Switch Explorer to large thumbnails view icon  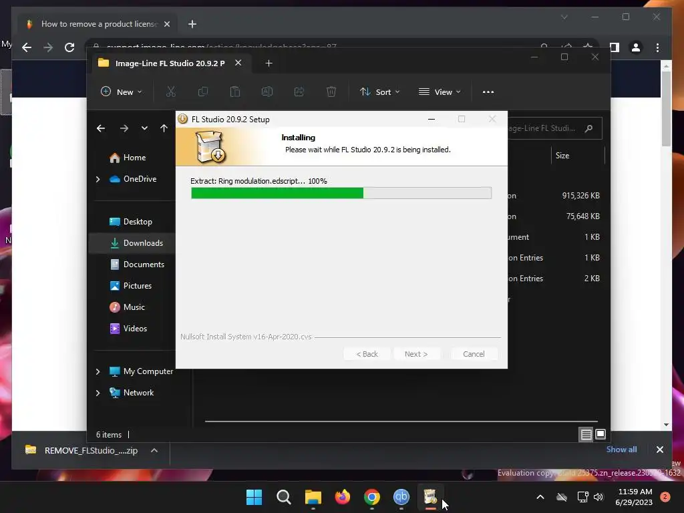601,434
